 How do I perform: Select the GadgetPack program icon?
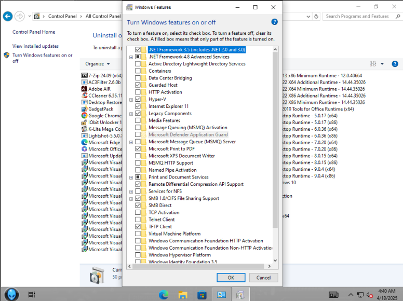(x=84, y=109)
